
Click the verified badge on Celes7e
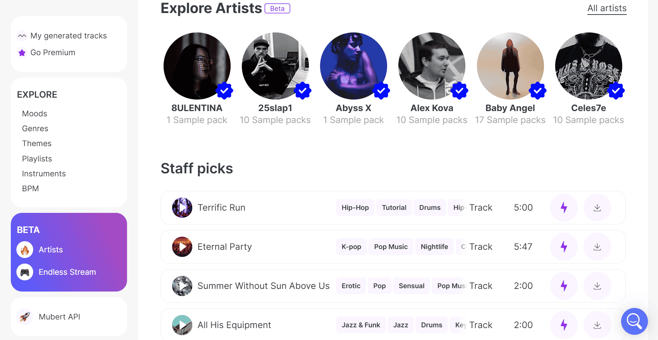(x=616, y=90)
